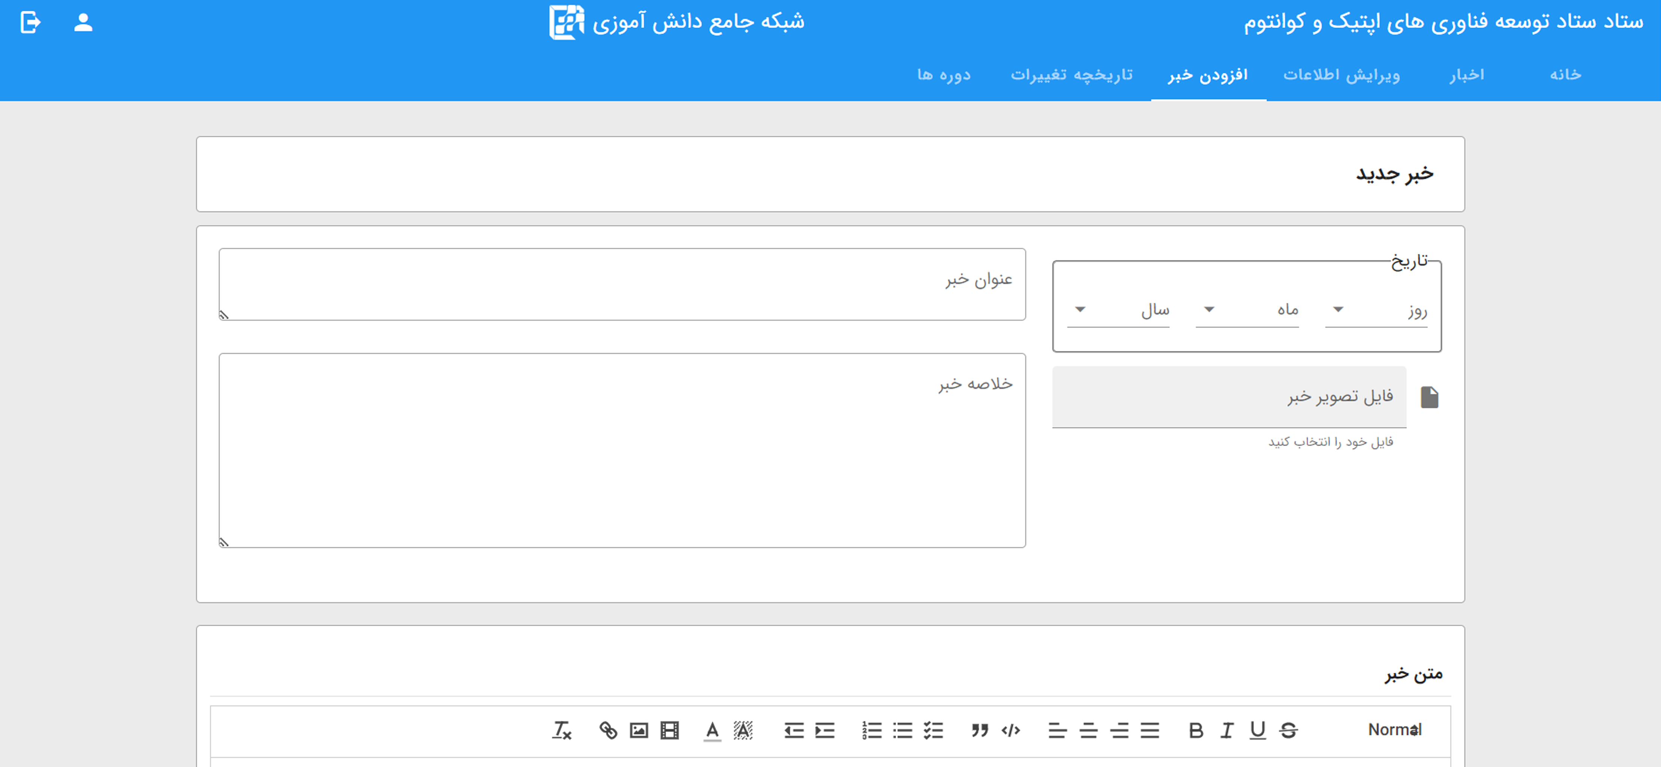Click the clear formatting icon
Screen dimensions: 1661x767
(x=561, y=730)
